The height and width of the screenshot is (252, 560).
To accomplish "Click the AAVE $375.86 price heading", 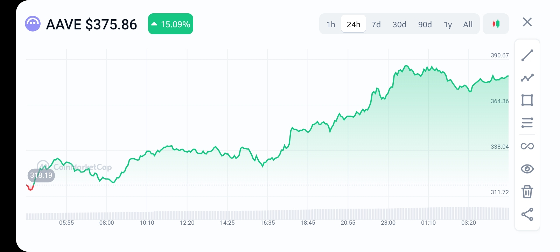I will tap(91, 24).
